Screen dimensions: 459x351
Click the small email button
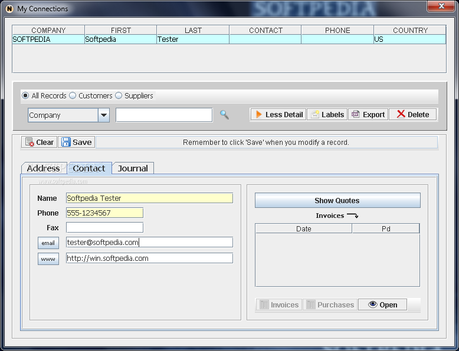point(48,243)
